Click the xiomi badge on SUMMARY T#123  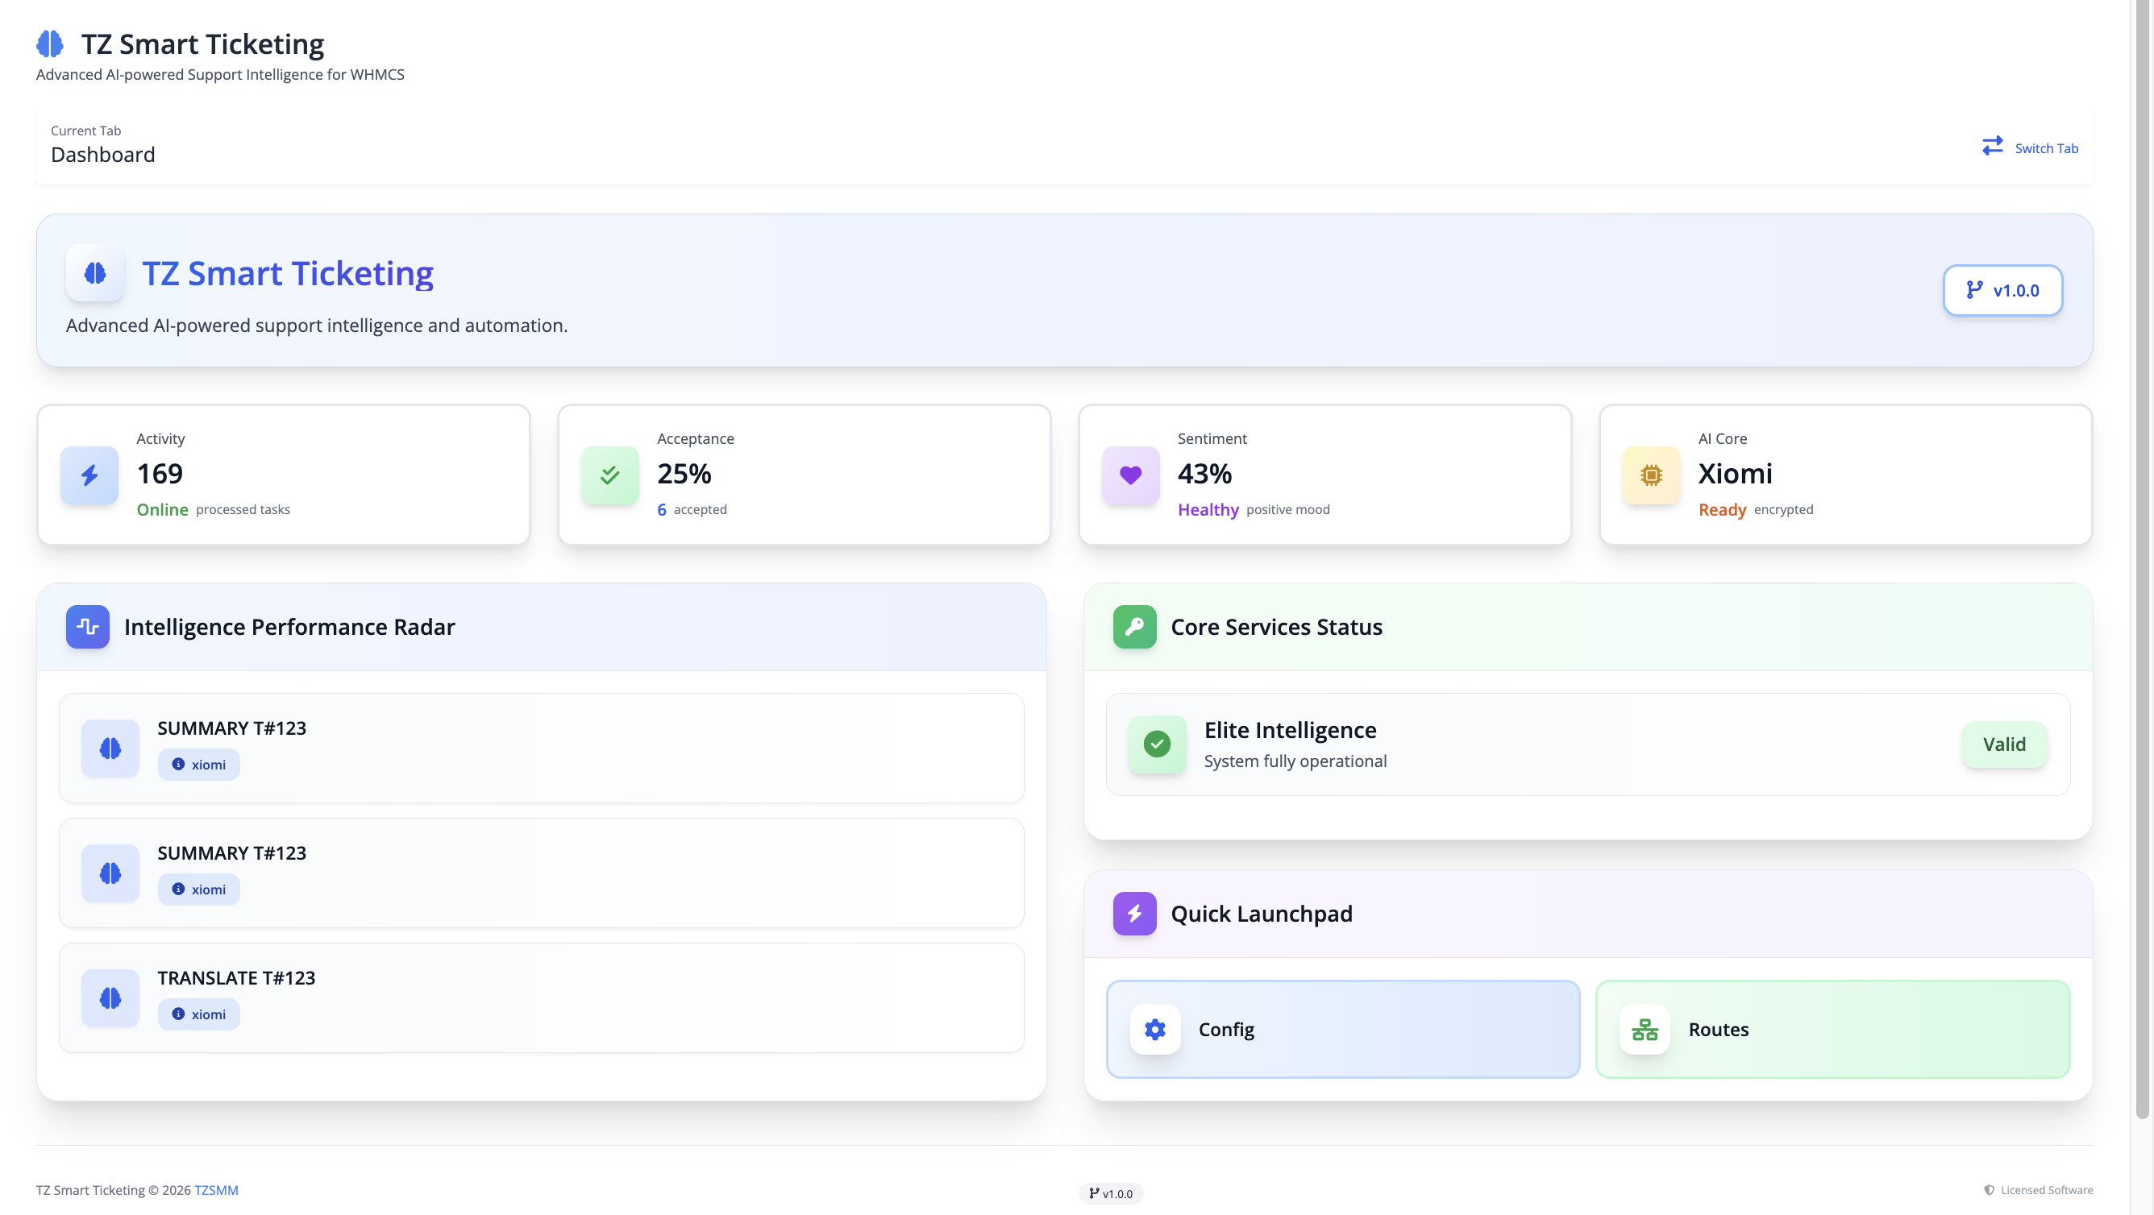(198, 764)
